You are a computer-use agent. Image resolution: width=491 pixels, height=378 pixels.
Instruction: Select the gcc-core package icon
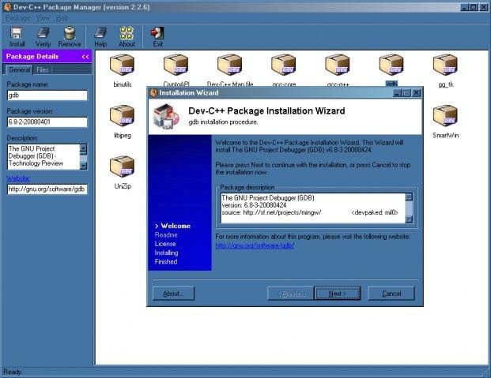tap(284, 65)
